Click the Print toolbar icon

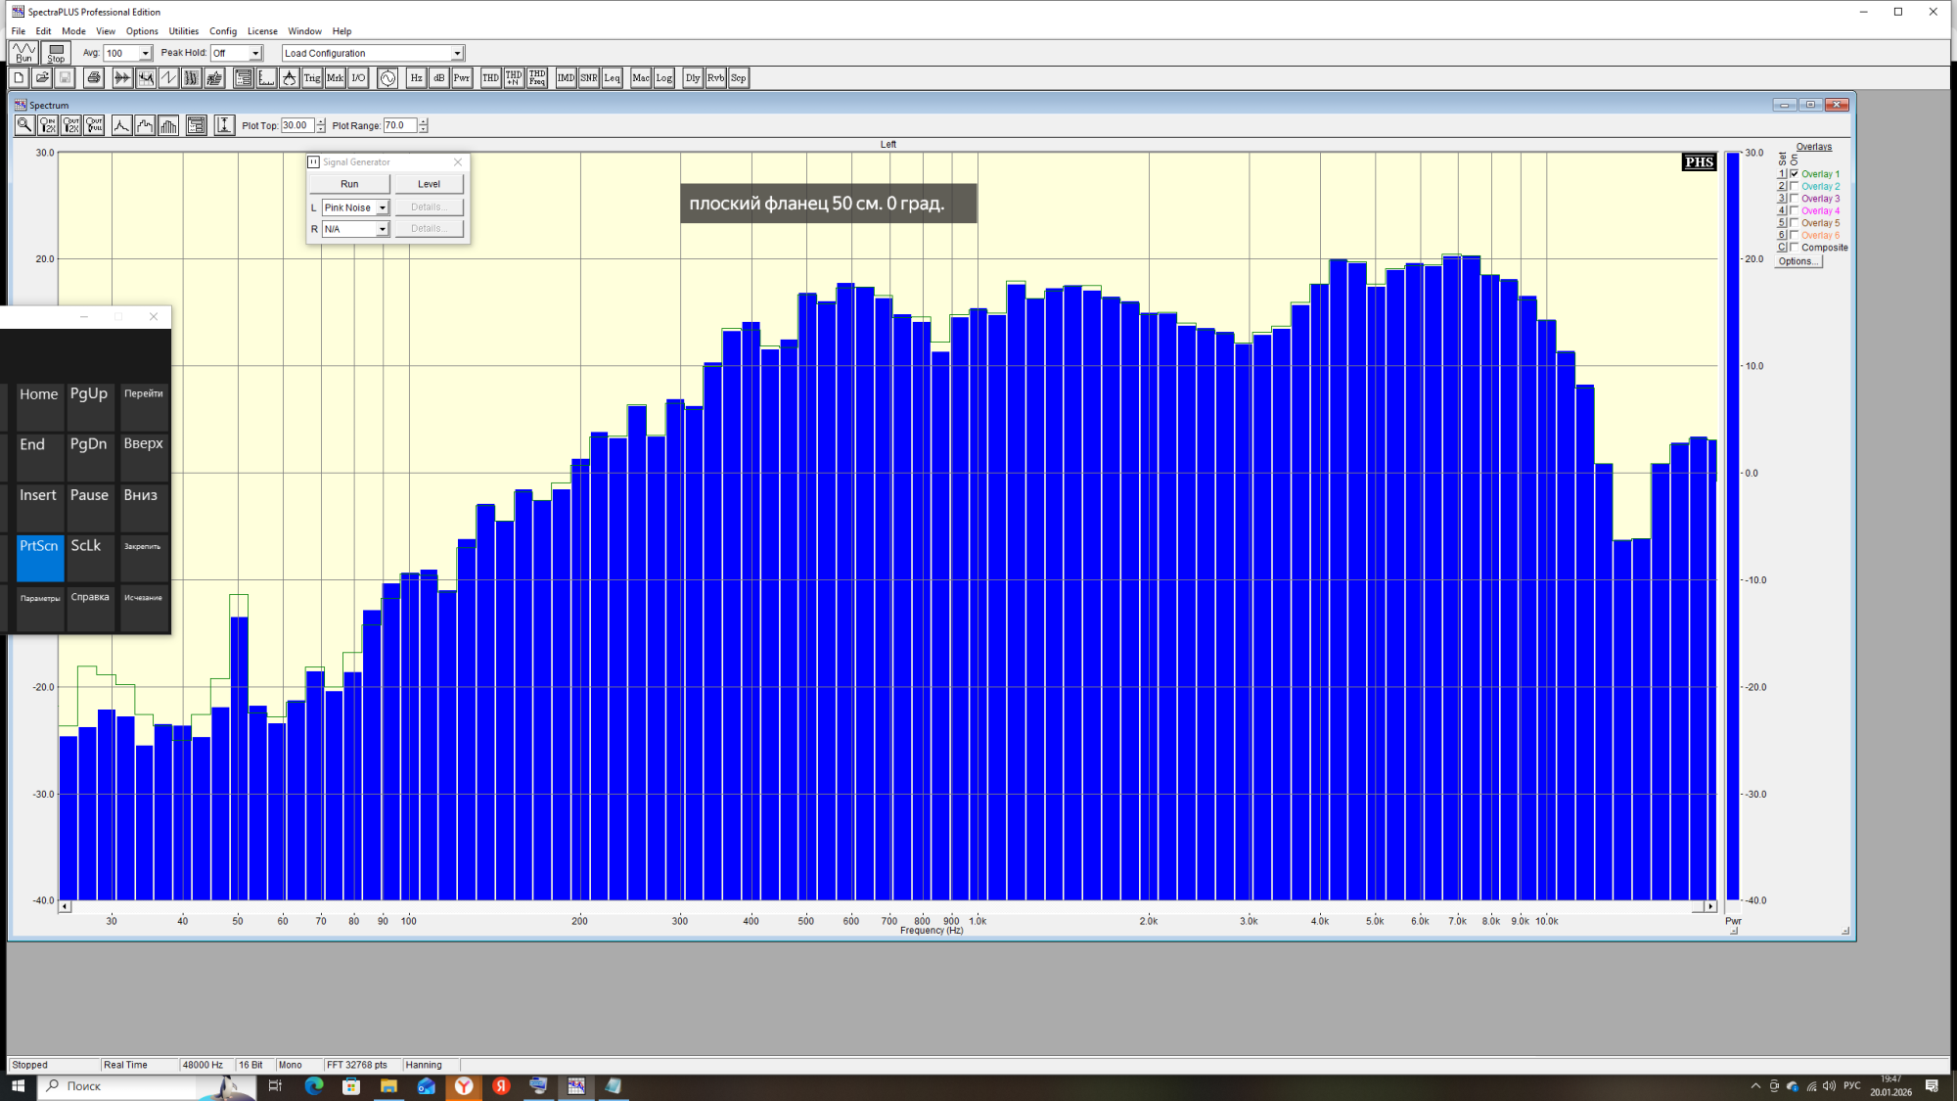(93, 78)
